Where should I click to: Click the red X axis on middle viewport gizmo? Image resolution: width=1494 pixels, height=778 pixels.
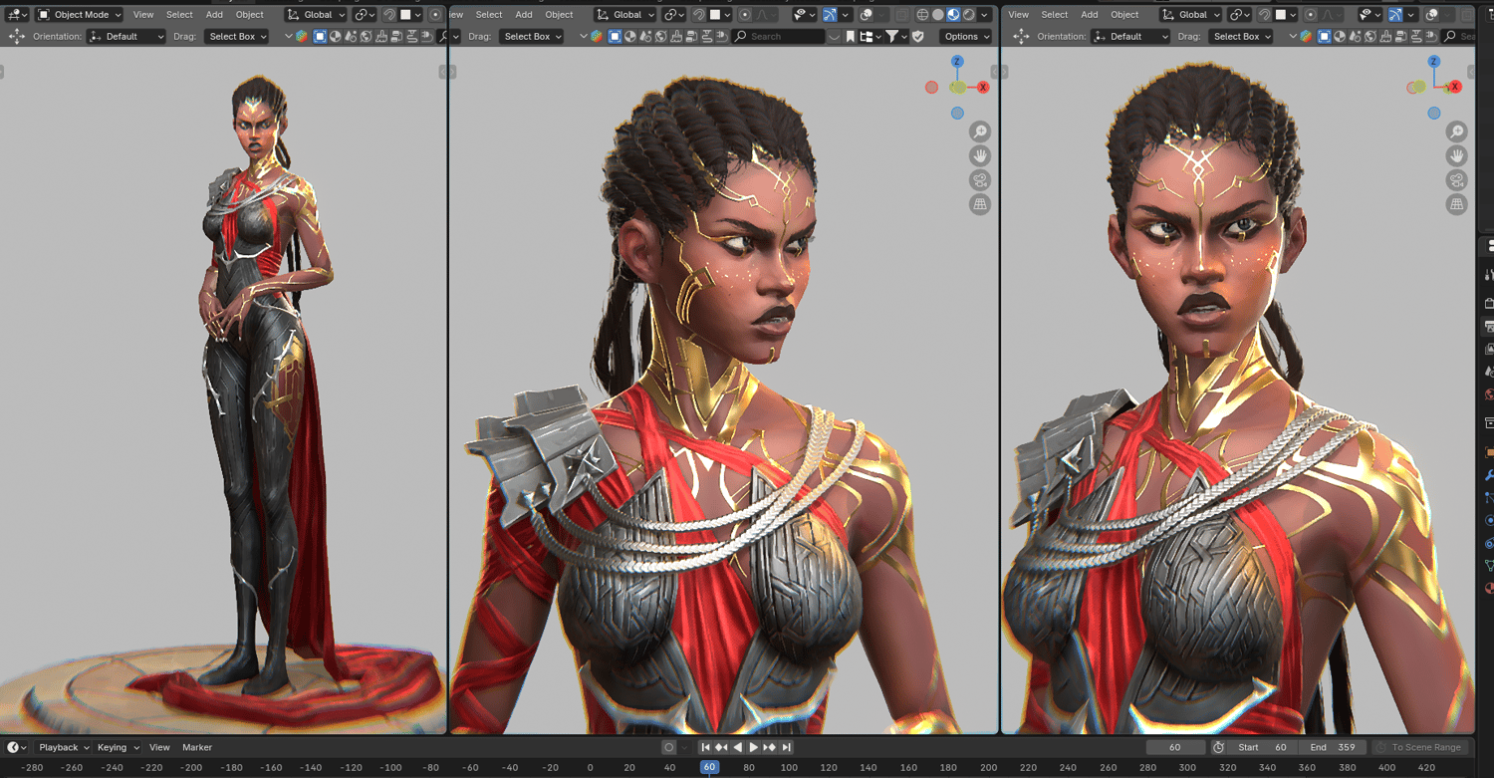coord(983,88)
